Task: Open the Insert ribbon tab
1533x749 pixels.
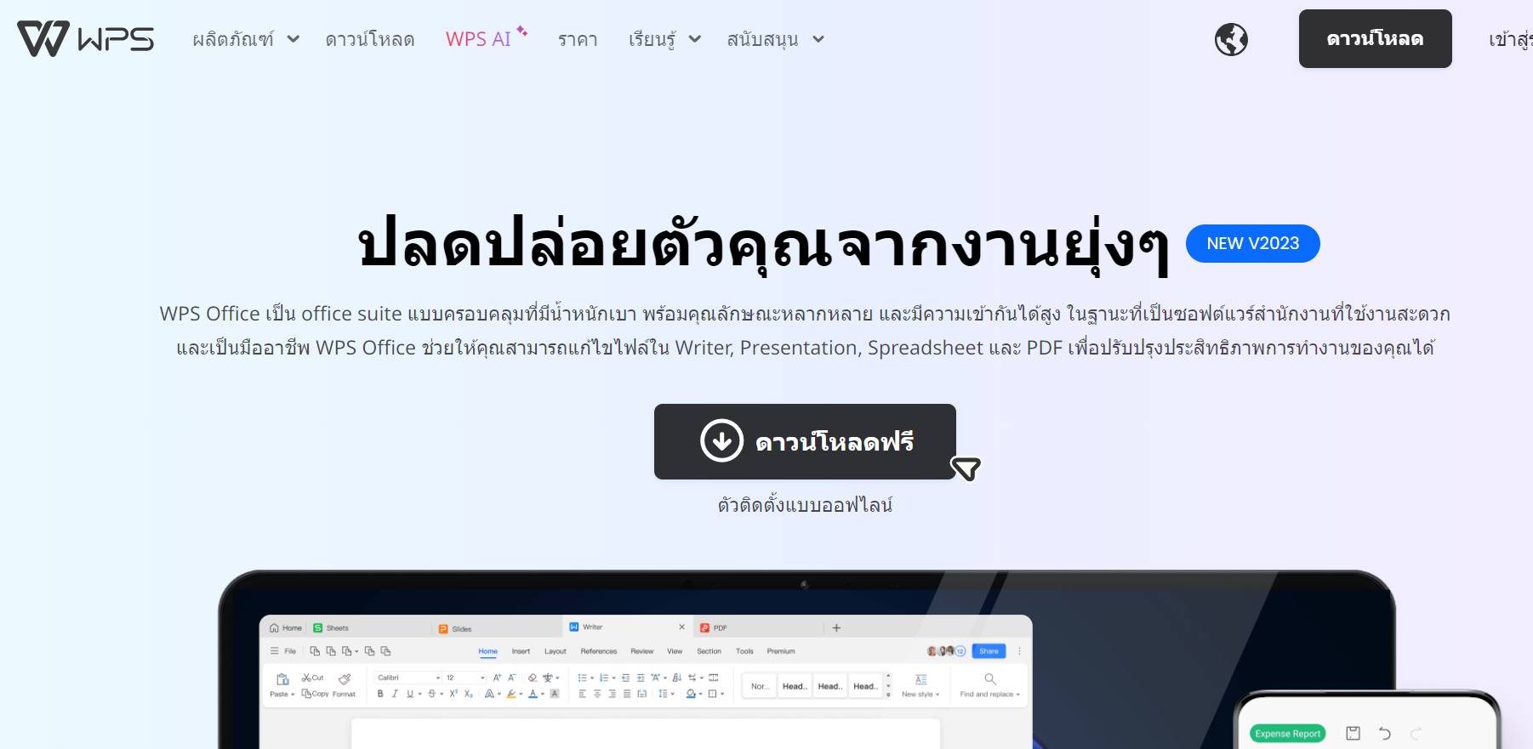Action: click(521, 651)
